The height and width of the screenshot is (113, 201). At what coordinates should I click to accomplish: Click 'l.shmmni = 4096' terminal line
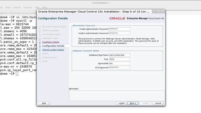(13, 31)
